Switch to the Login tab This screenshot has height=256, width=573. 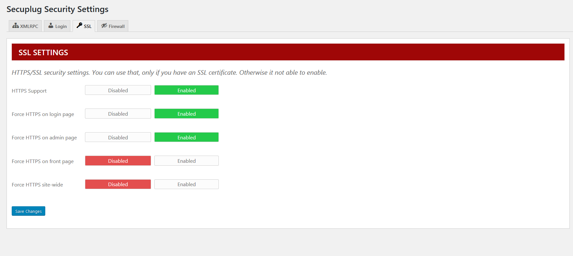(x=57, y=26)
